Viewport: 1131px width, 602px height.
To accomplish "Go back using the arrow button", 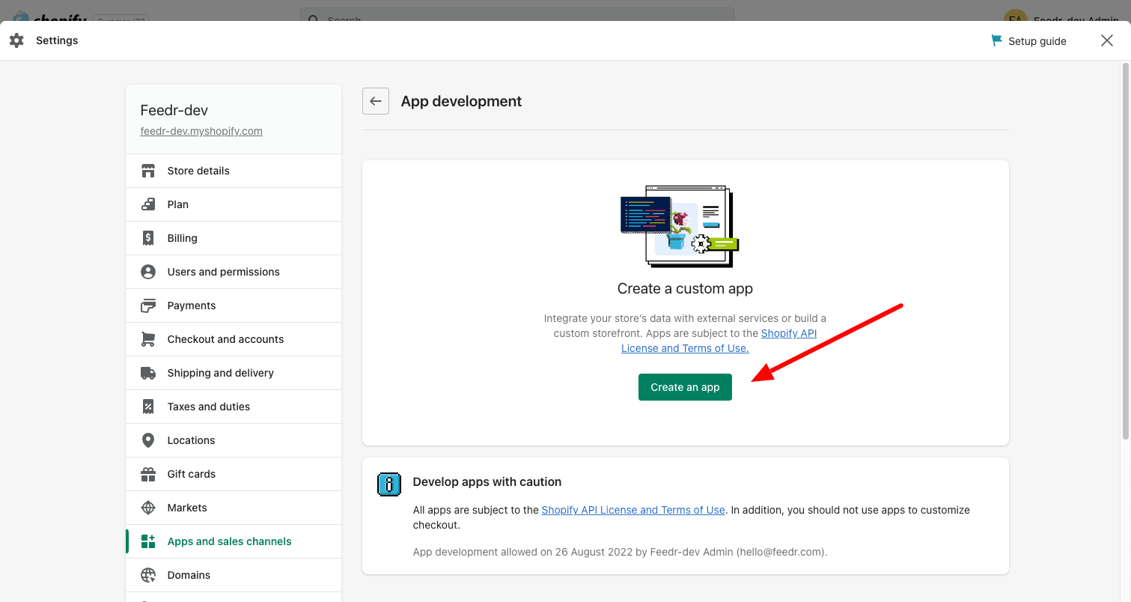I will pyautogui.click(x=376, y=101).
